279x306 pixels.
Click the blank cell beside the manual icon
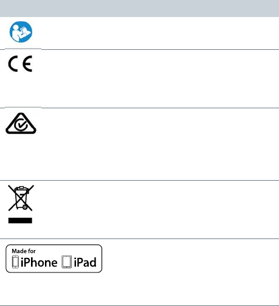[160, 33]
